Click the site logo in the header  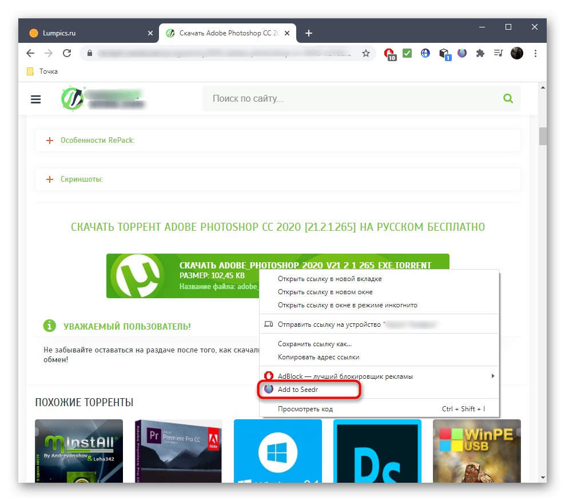click(103, 99)
